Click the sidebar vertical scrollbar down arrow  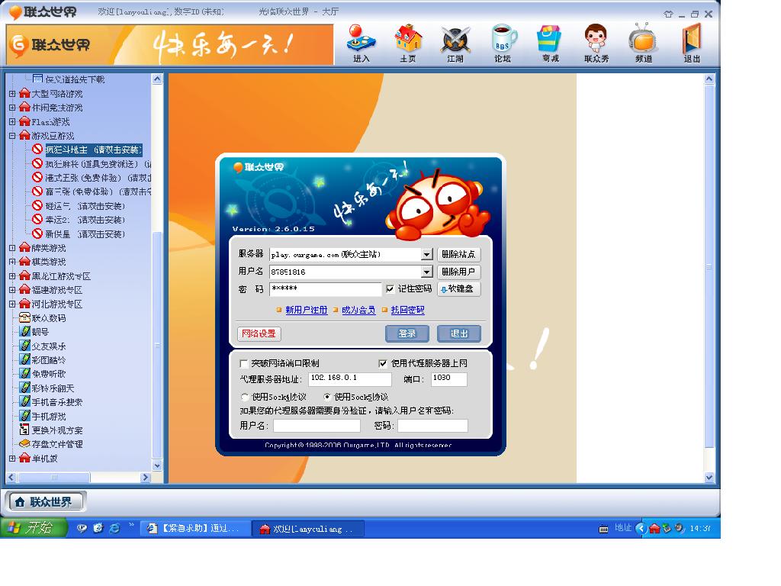tap(157, 466)
